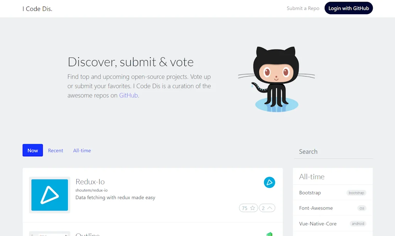The image size is (395, 236).
Task: Click the I Code Dis site logo
Action: 37,8
